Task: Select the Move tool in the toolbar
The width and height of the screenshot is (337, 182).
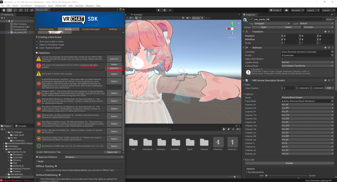Action: tap(9, 10)
